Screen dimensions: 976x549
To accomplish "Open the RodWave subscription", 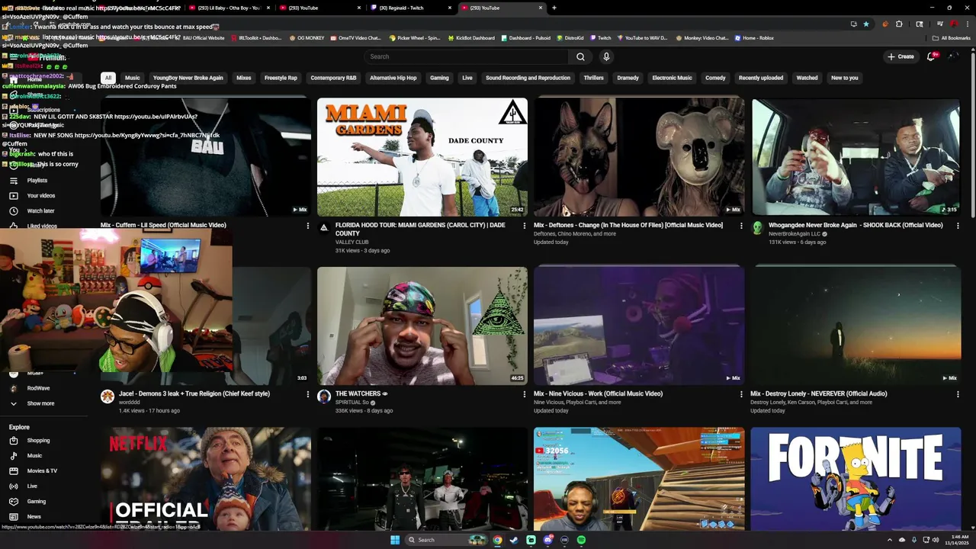I will click(x=38, y=388).
